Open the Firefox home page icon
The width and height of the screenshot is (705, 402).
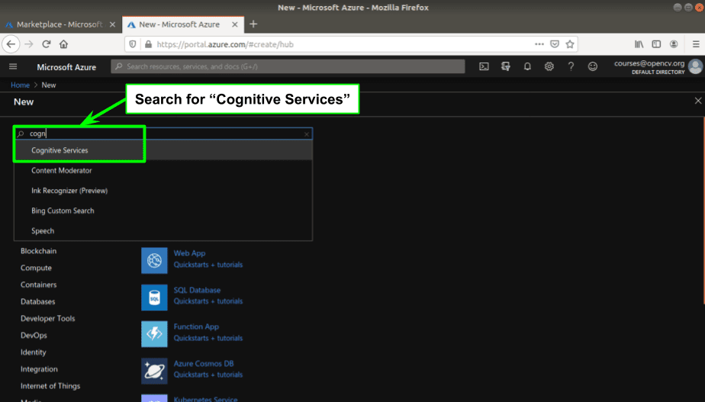(63, 44)
